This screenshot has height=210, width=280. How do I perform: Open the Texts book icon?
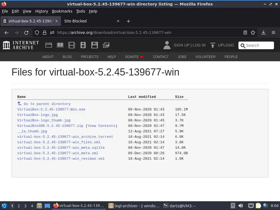(60, 45)
